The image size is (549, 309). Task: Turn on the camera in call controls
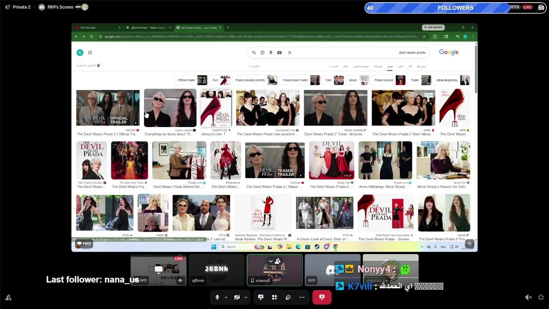click(237, 297)
